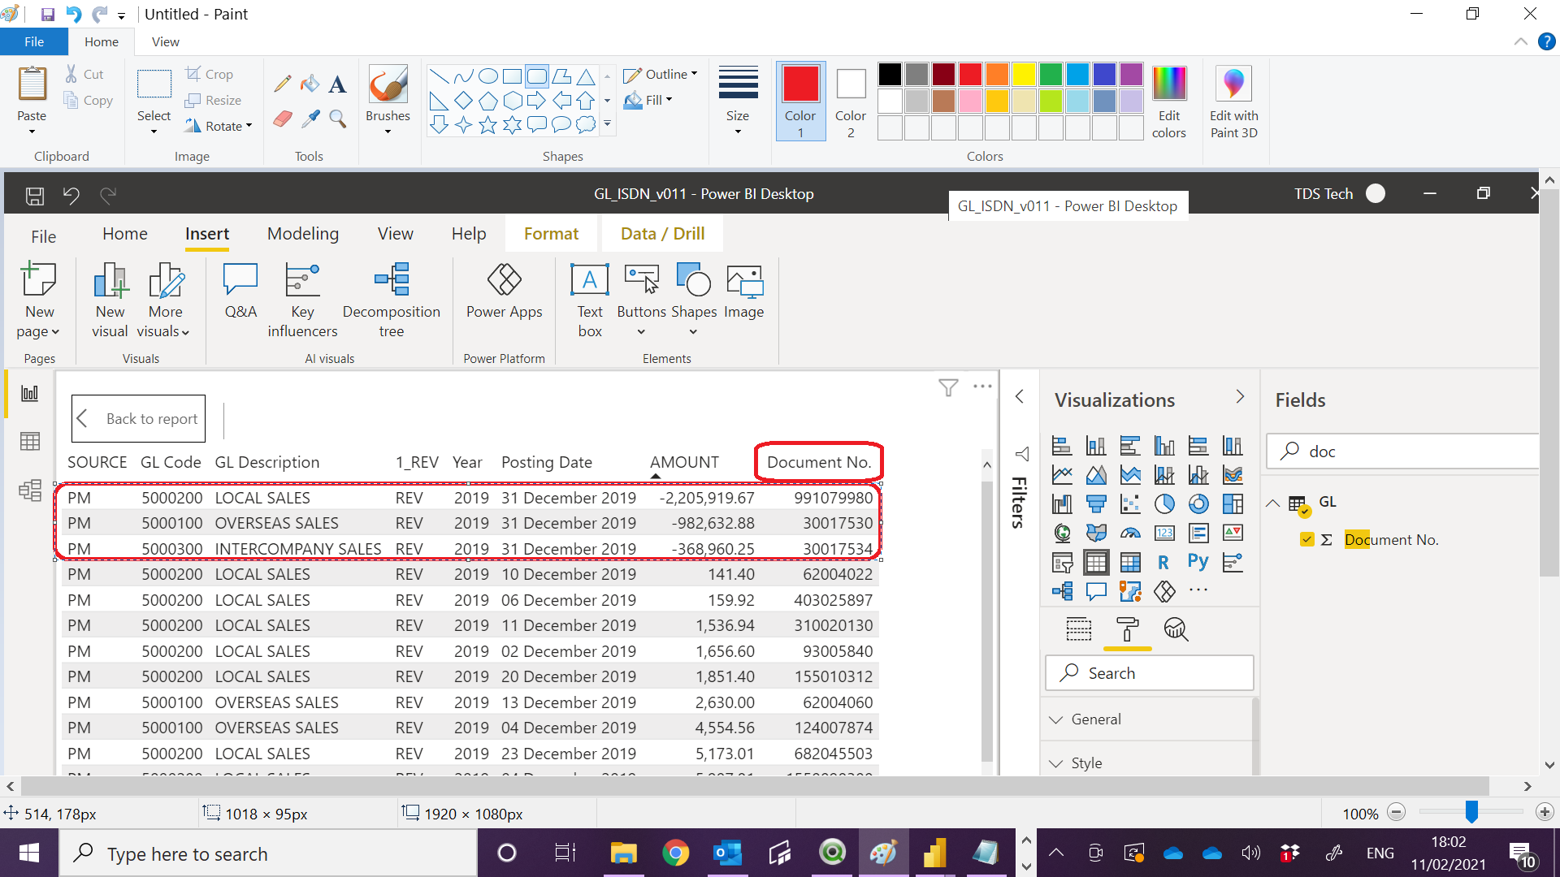
Task: Switch to Data view in left sidebar
Action: (30, 441)
